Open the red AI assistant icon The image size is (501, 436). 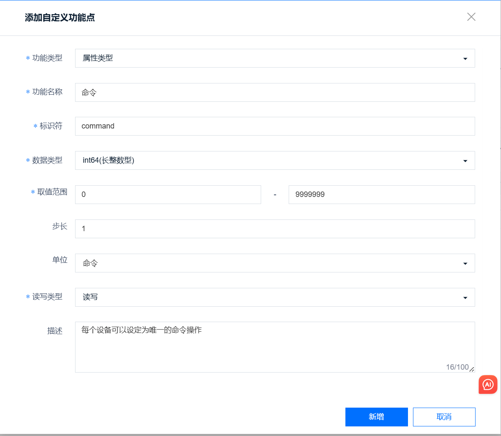point(488,384)
